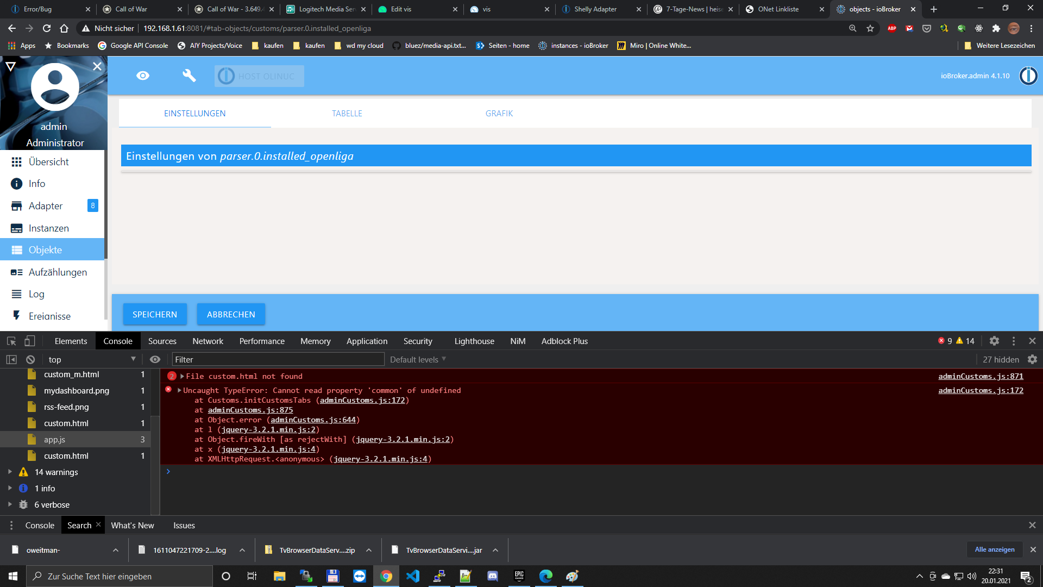Activate the DevTools element inspect picker

11,341
